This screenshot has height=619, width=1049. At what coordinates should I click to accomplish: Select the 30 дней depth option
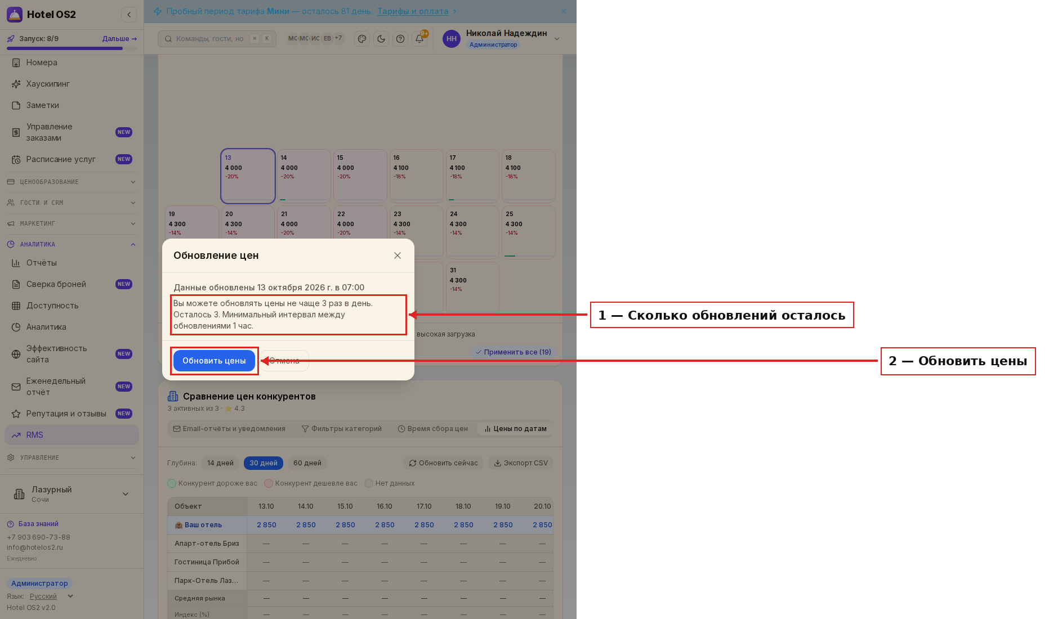click(x=264, y=463)
